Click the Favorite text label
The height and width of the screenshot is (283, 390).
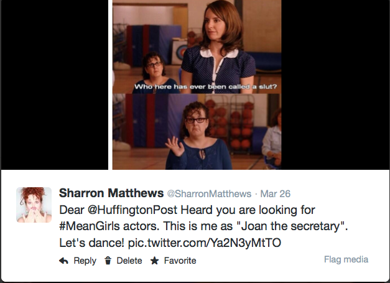tap(180, 261)
